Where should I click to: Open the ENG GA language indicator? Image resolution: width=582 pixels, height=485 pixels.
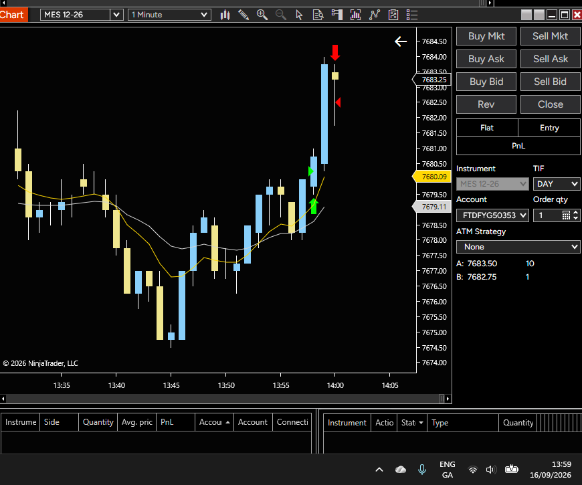tap(448, 470)
